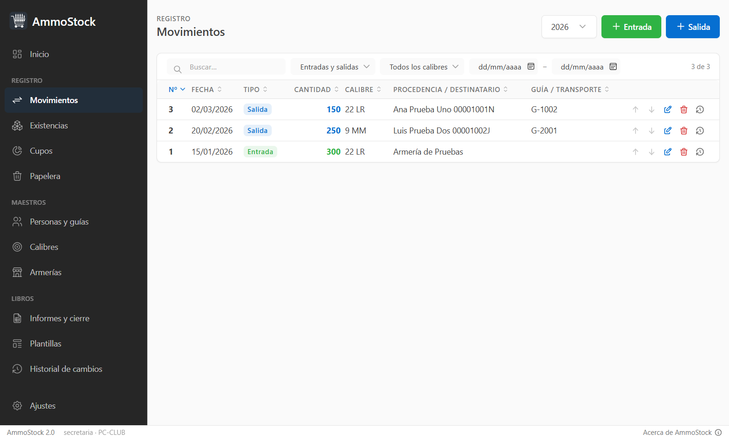
Task: Delete movement 3 dated 02/03/2026
Action: [x=684, y=110]
